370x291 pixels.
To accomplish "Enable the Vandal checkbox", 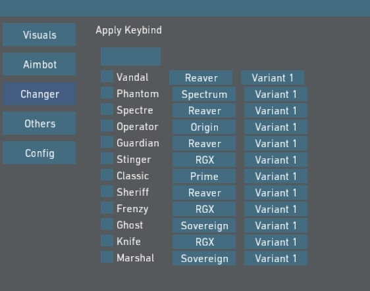I will [107, 76].
